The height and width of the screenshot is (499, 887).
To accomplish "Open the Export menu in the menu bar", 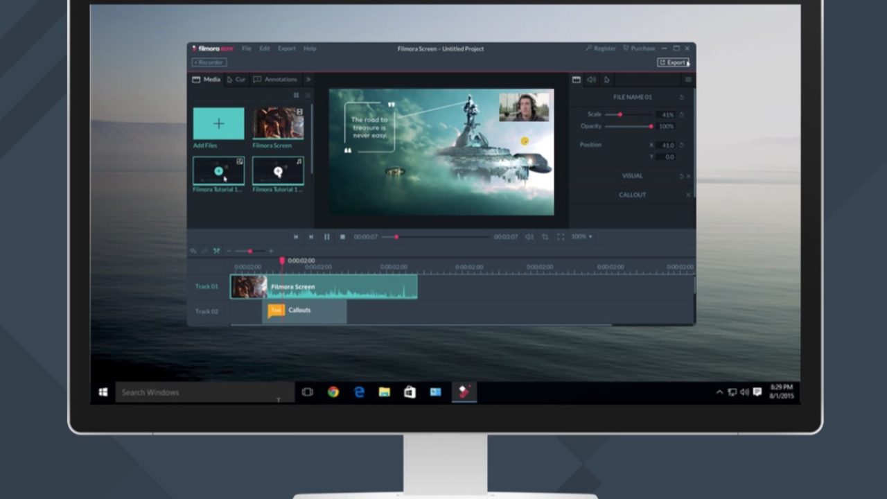I will (287, 49).
